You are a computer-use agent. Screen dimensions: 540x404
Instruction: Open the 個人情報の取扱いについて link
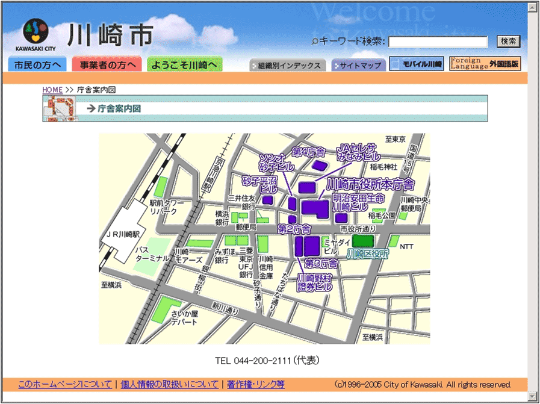pyautogui.click(x=169, y=384)
